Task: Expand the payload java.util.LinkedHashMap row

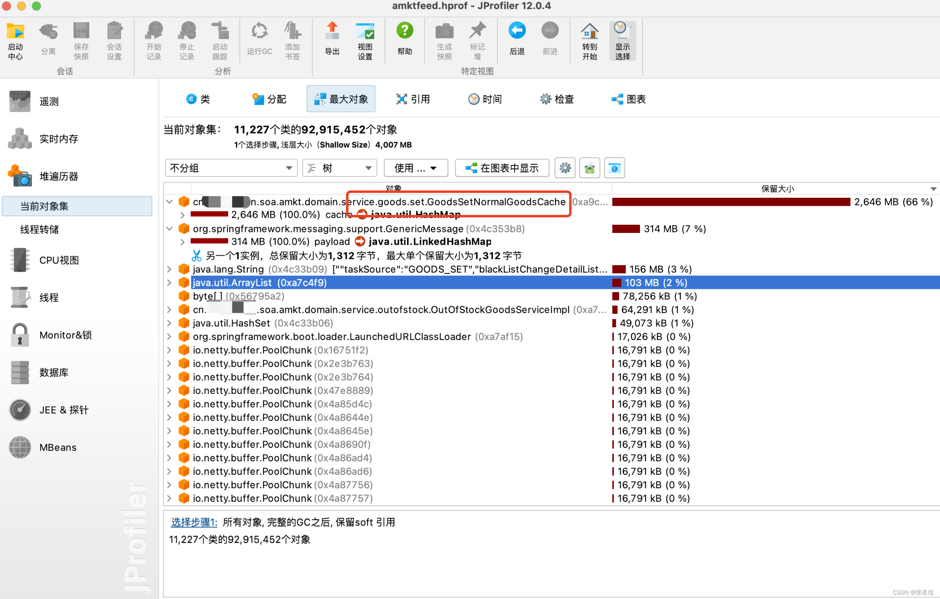Action: point(182,241)
